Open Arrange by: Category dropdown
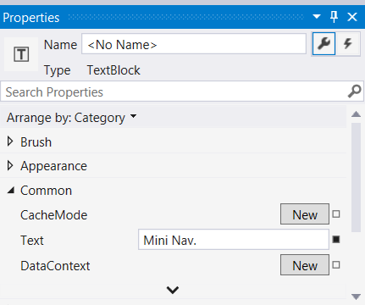Screen dimensions: 365x305 click(71, 118)
